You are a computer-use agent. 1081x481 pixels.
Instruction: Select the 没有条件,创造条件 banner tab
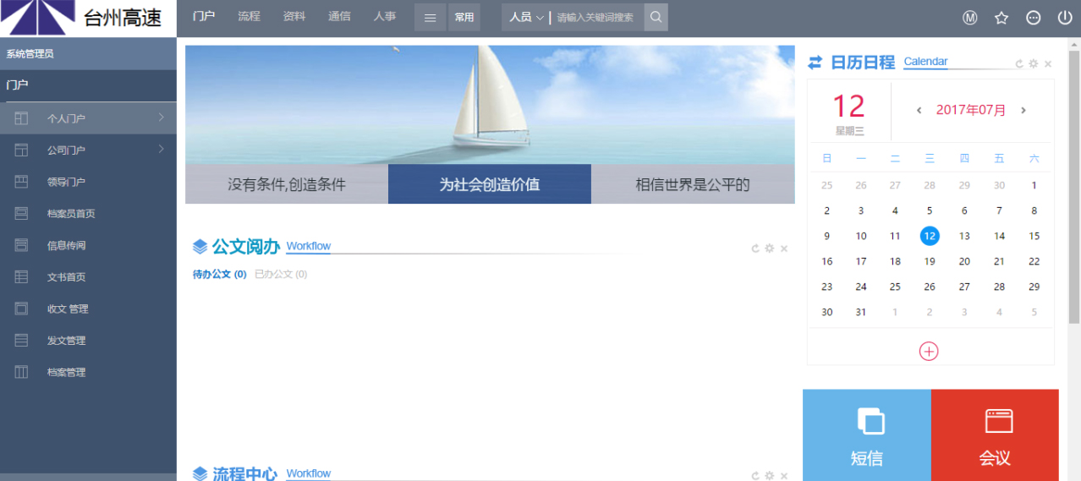click(x=287, y=184)
